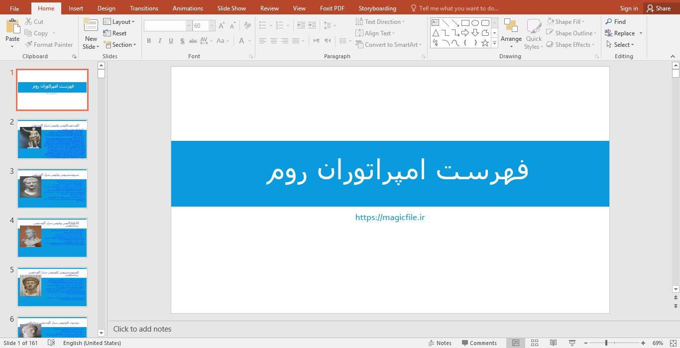
Task: Decrease list indent level
Action: point(301,25)
